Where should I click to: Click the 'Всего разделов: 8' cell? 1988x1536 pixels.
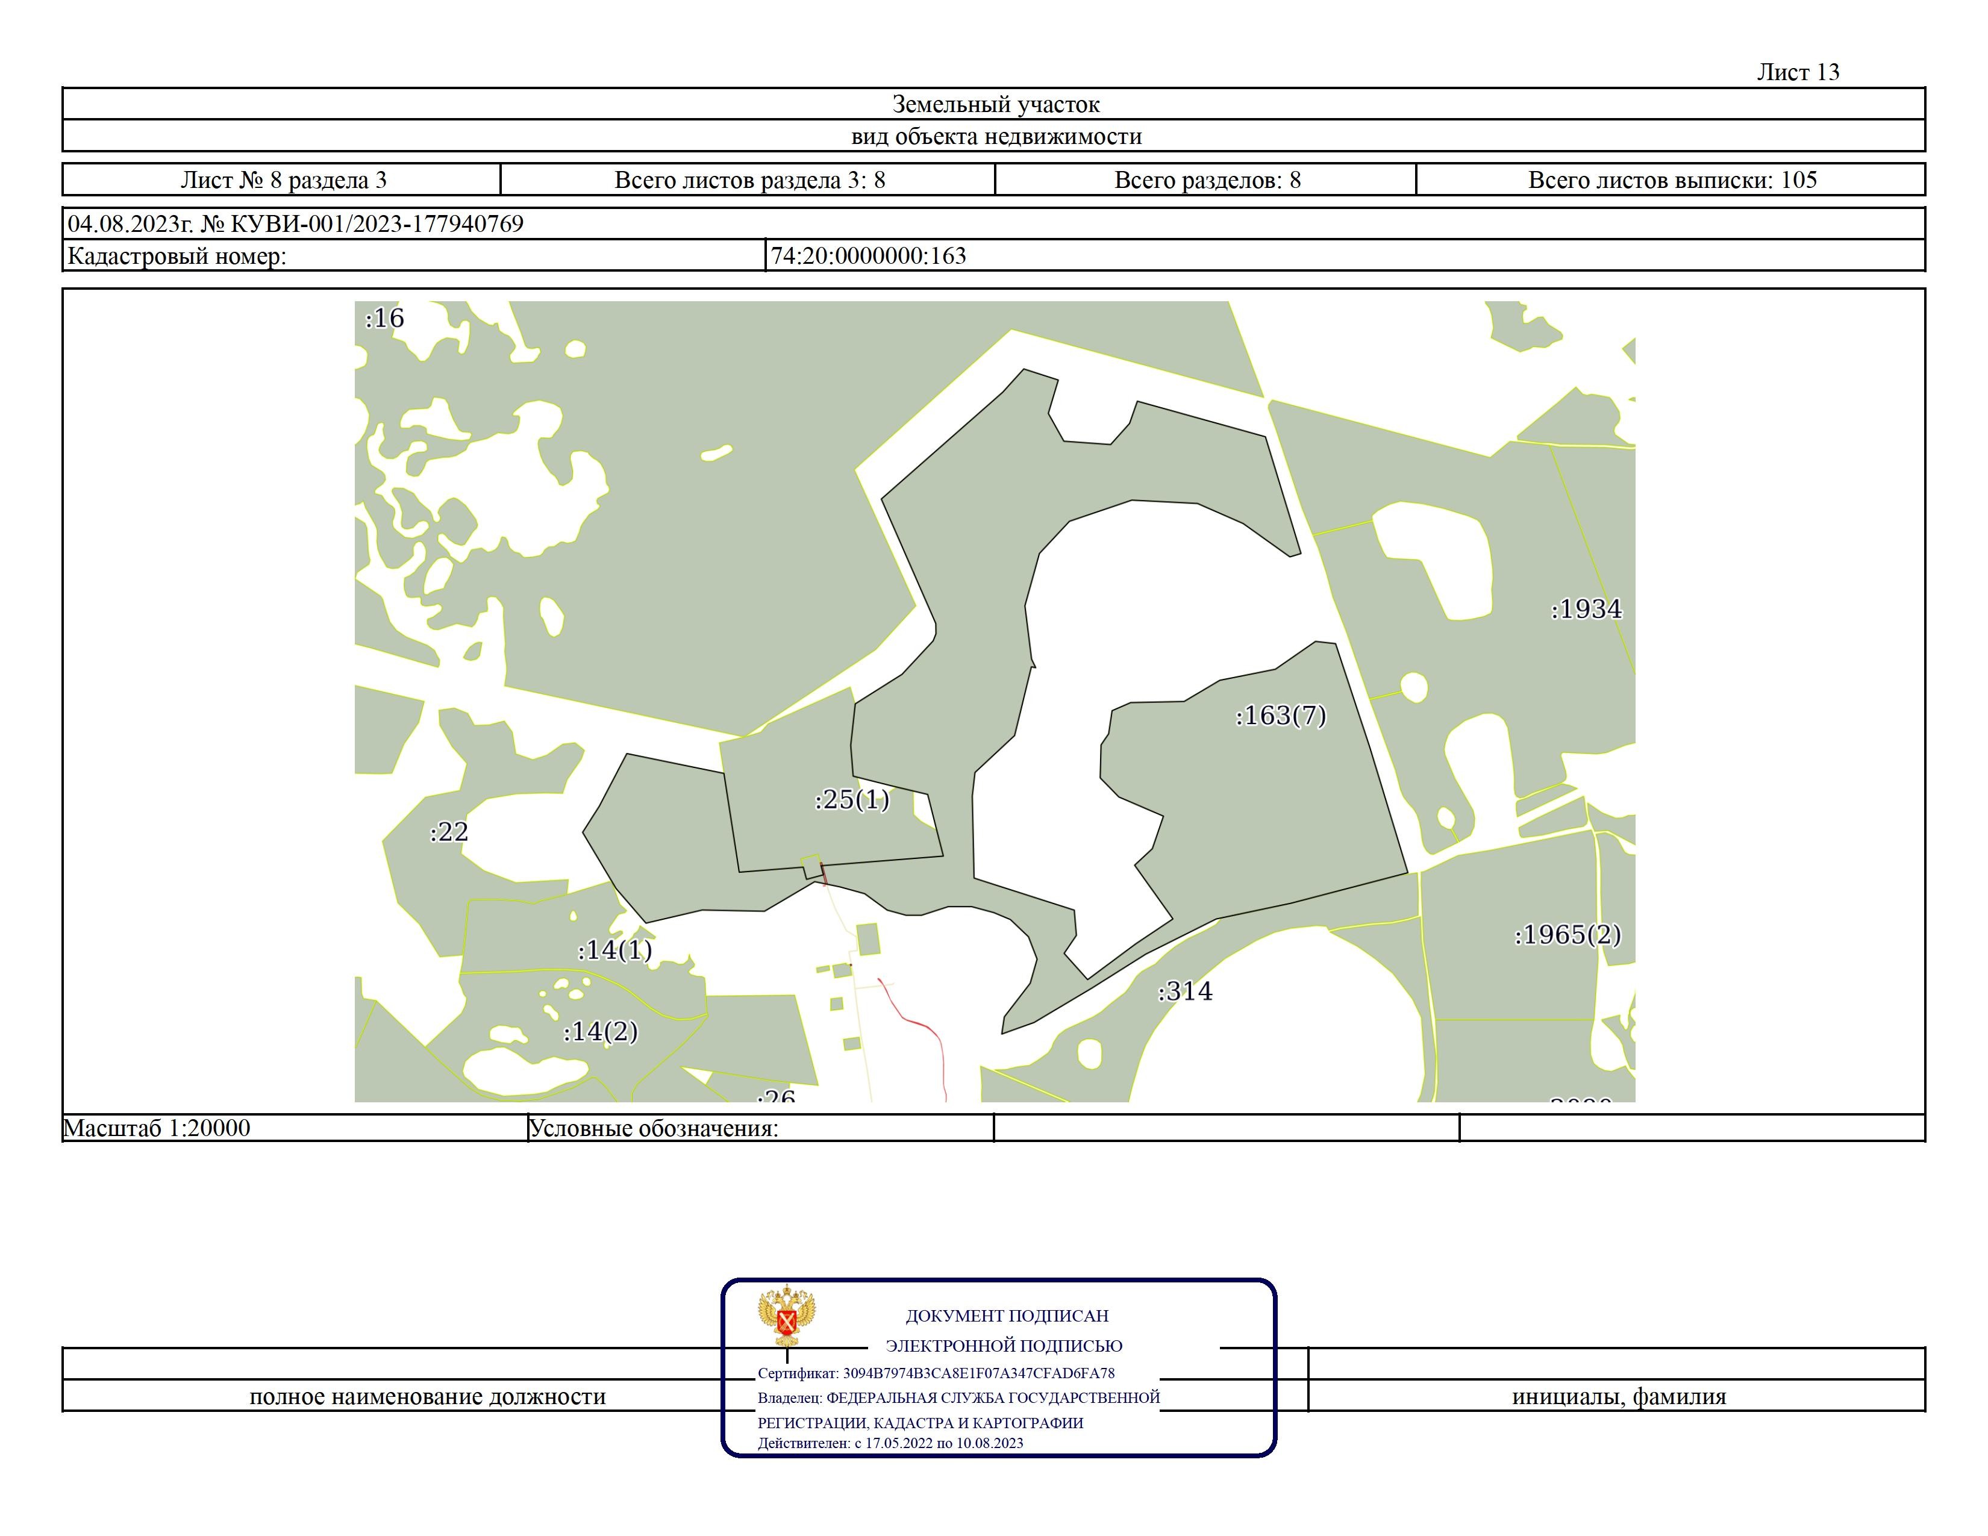pos(1206,180)
